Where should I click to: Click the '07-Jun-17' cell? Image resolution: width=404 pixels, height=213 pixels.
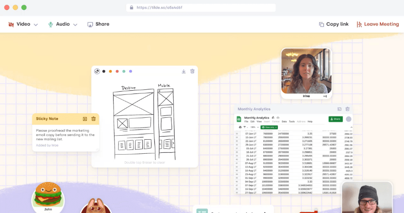250,134
